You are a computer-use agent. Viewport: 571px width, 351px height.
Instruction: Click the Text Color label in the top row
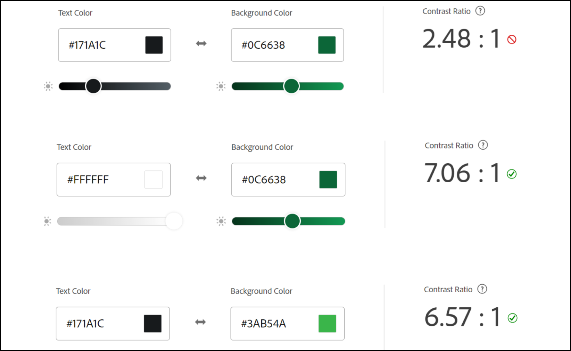pos(75,13)
